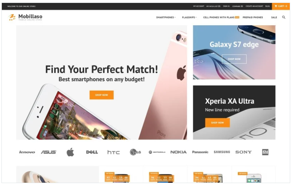
Task: Open the Xiaomi MI brand logo
Action: (x=265, y=152)
